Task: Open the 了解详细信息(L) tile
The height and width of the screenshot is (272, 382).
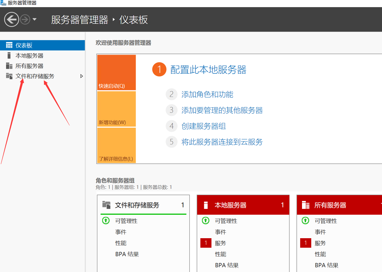Action: 116,145
